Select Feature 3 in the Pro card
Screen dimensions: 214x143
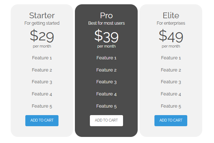click(x=106, y=82)
